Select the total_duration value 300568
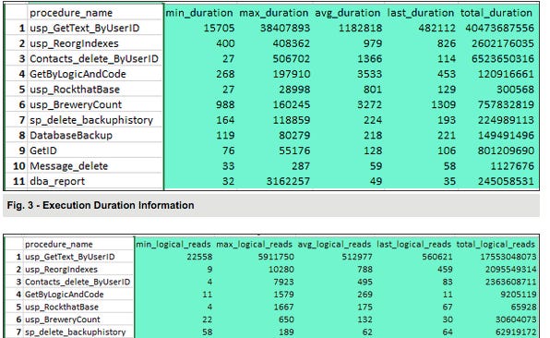 [x=515, y=90]
